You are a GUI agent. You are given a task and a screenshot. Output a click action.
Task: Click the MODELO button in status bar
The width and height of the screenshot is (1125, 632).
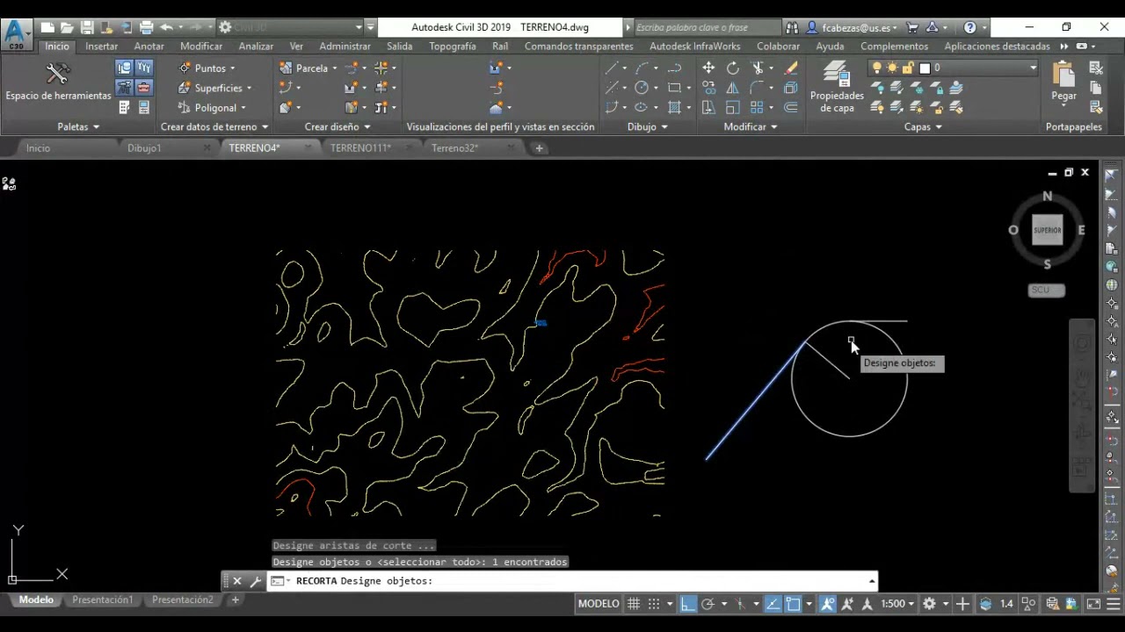tap(599, 604)
